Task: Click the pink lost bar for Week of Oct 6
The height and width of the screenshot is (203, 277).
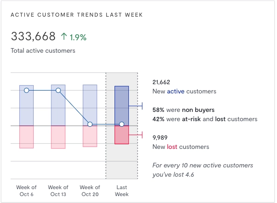Action: coord(26,137)
